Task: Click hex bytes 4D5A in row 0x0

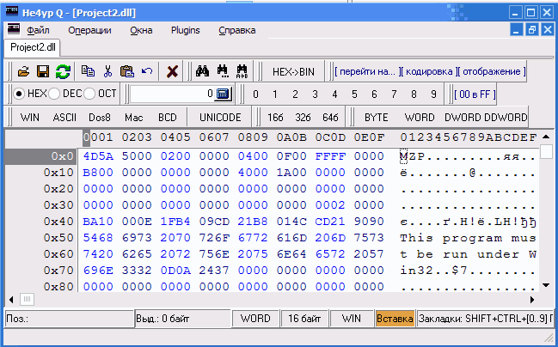Action: click(x=98, y=156)
